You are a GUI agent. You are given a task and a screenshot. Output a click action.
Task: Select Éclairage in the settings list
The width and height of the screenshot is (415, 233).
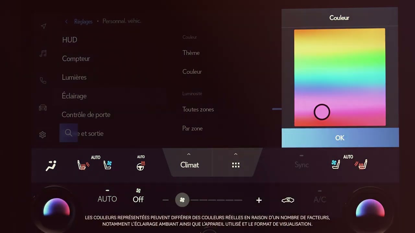click(74, 96)
